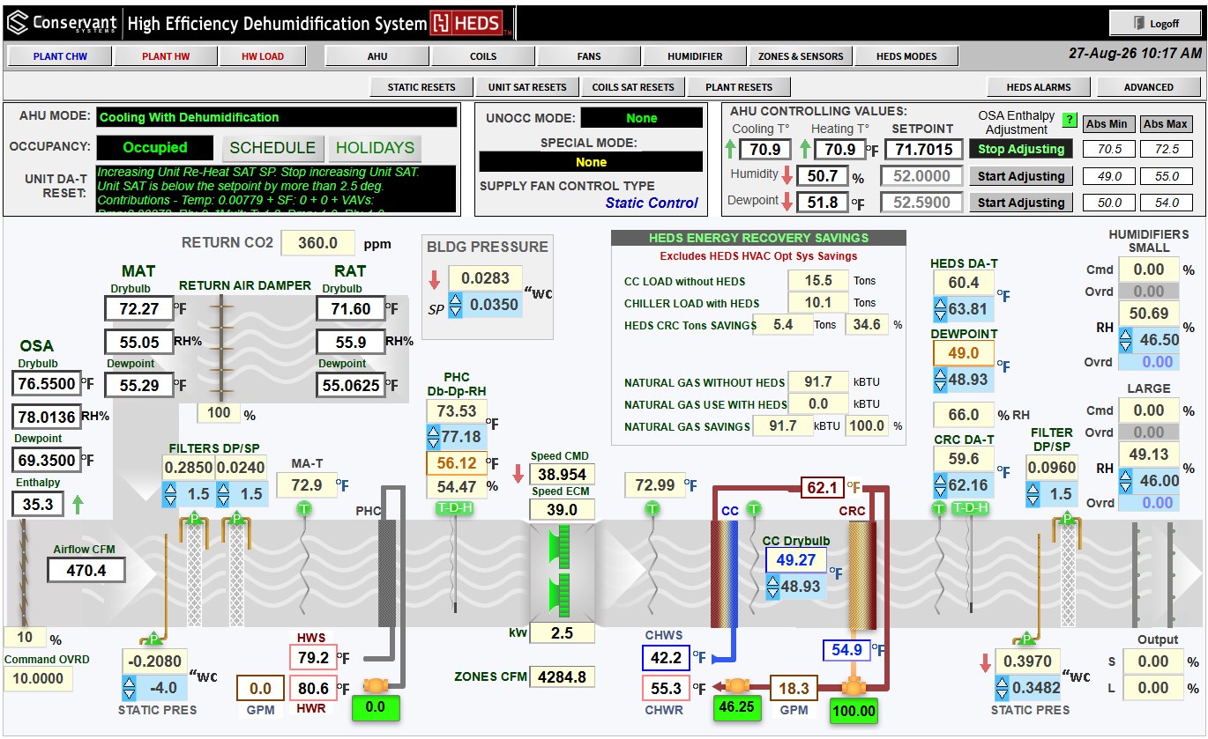The image size is (1208, 739).
Task: Click the Command OVRD 10.0000 field
Action: [x=39, y=679]
